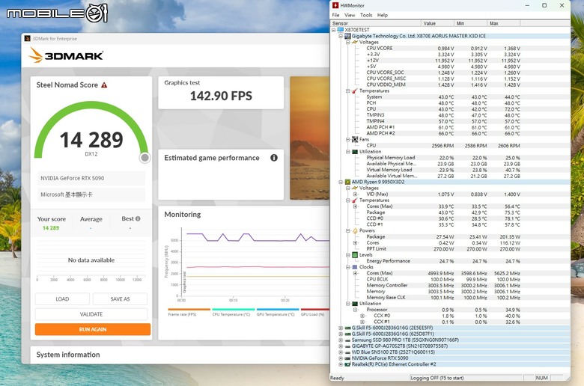Open Estimated game performance info icon
Viewport: 584px width, 386px height.
point(274,158)
